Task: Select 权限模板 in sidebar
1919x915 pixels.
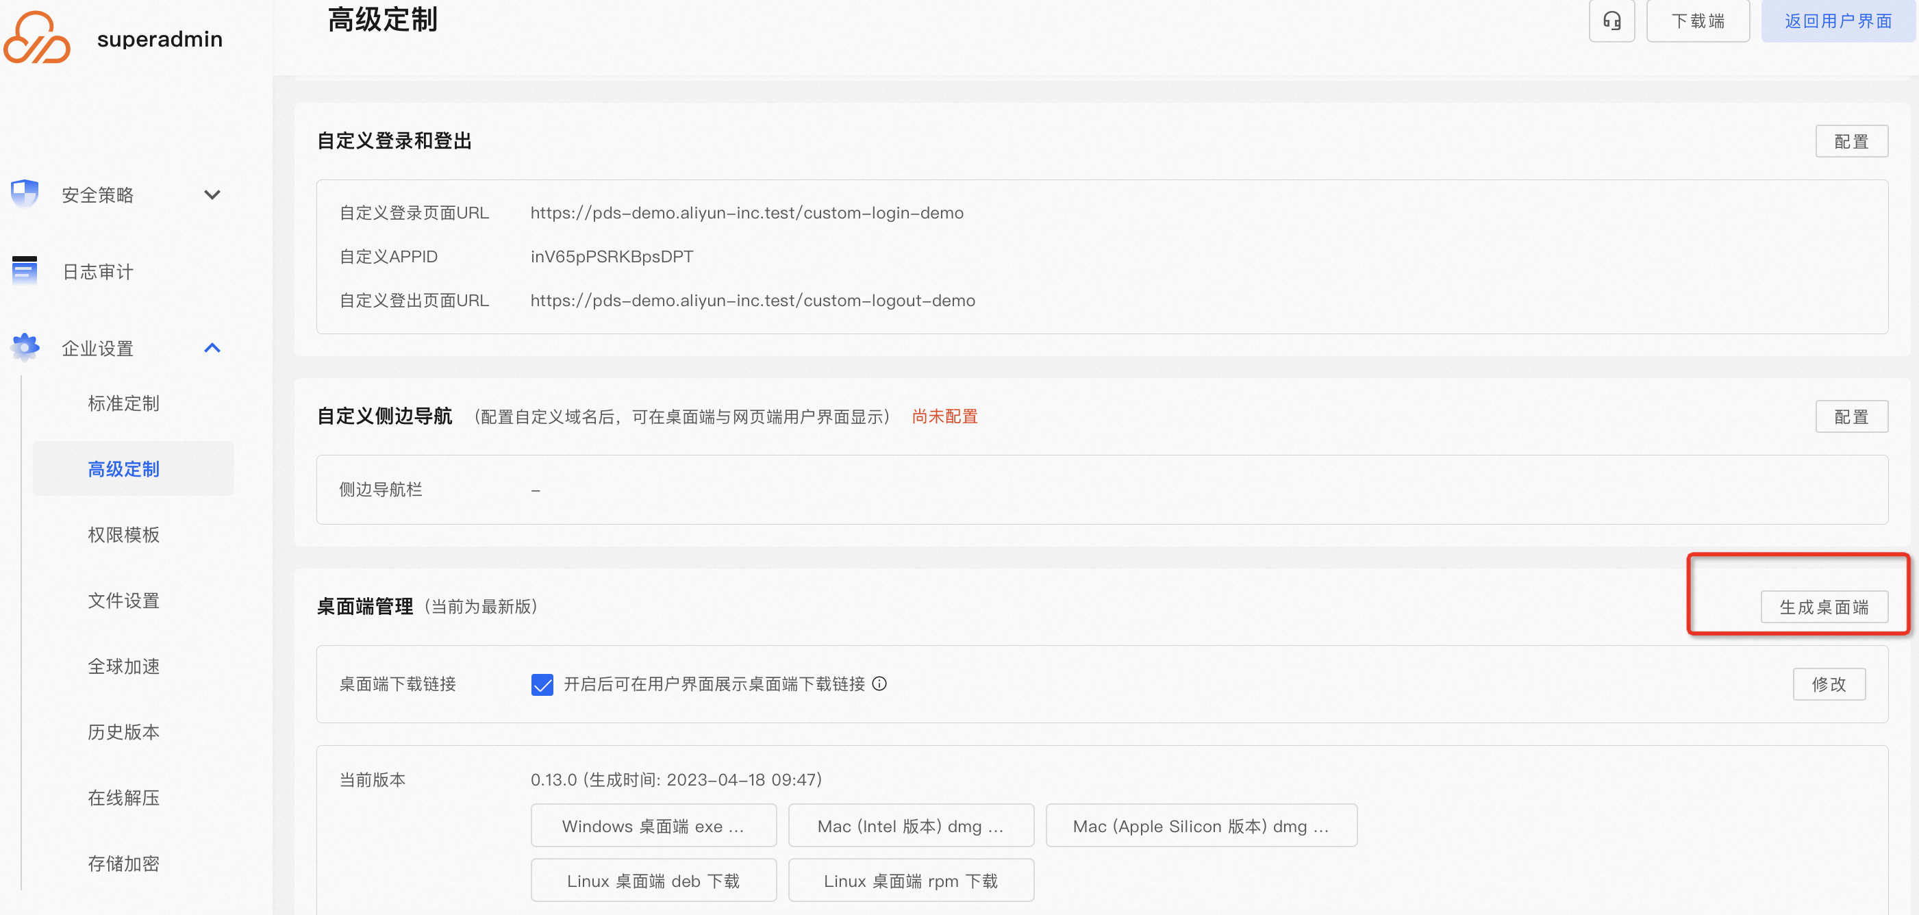Action: pyautogui.click(x=124, y=534)
